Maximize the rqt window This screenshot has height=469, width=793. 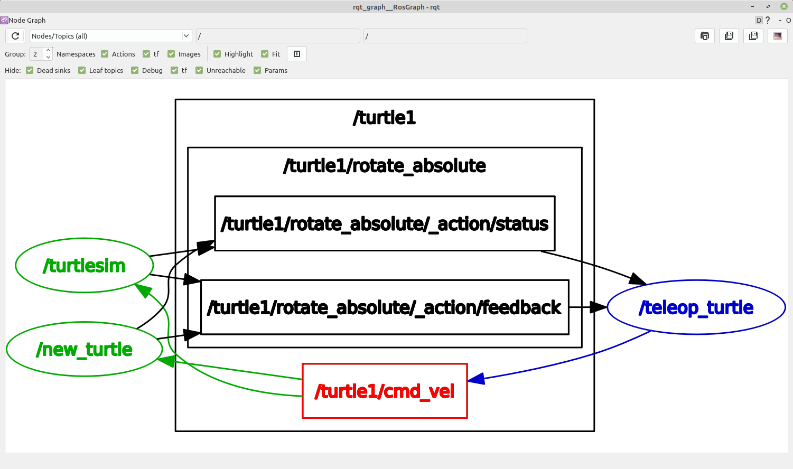[x=768, y=6]
